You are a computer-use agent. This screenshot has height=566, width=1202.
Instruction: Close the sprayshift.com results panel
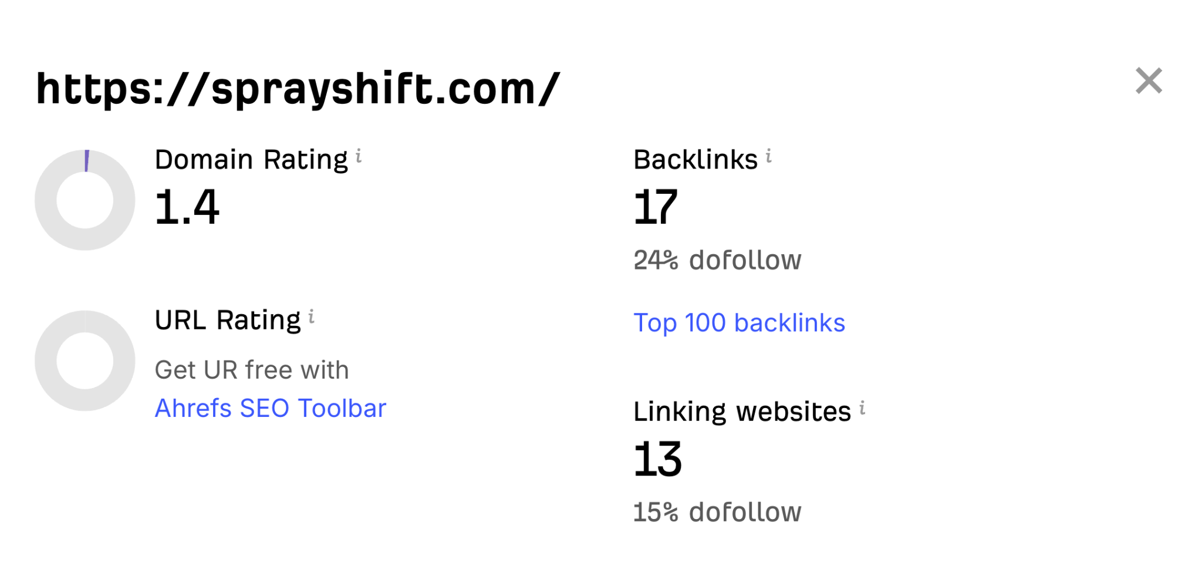coord(1148,81)
